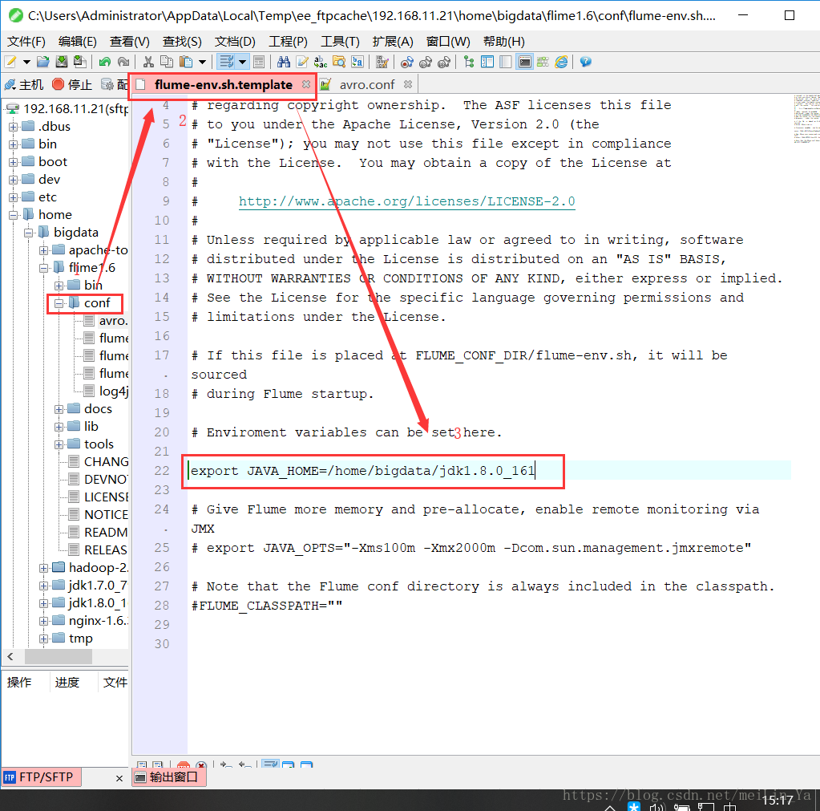The width and height of the screenshot is (820, 811).
Task: Select the log4j file in conf
Action: (107, 391)
